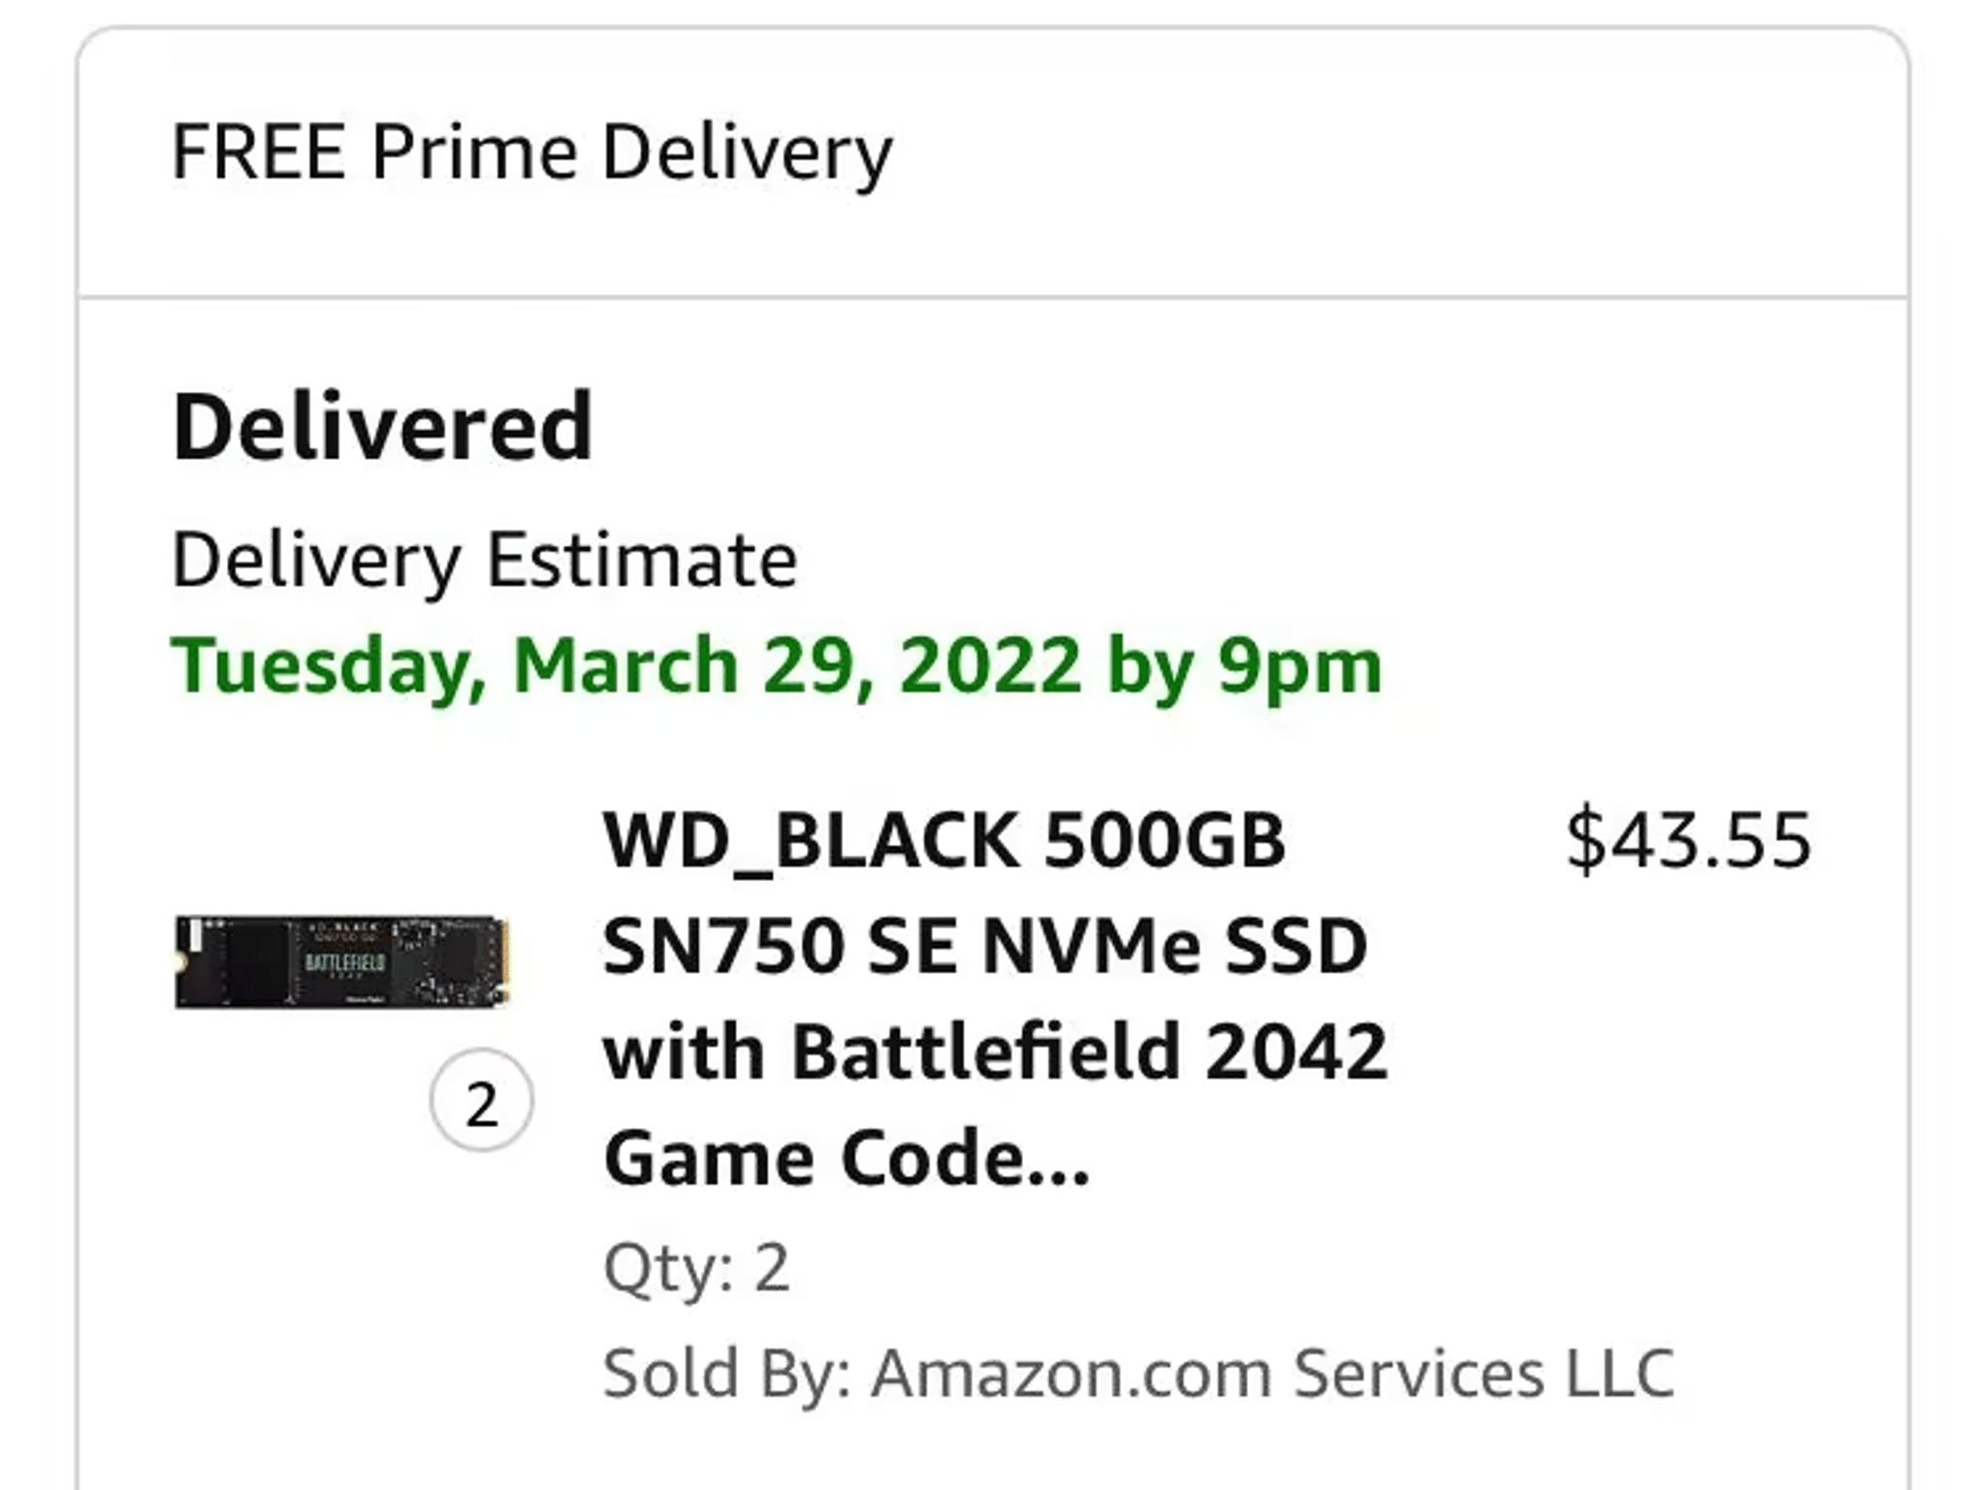
Task: Click the with Battlefield 2042 title line
Action: pos(995,1052)
